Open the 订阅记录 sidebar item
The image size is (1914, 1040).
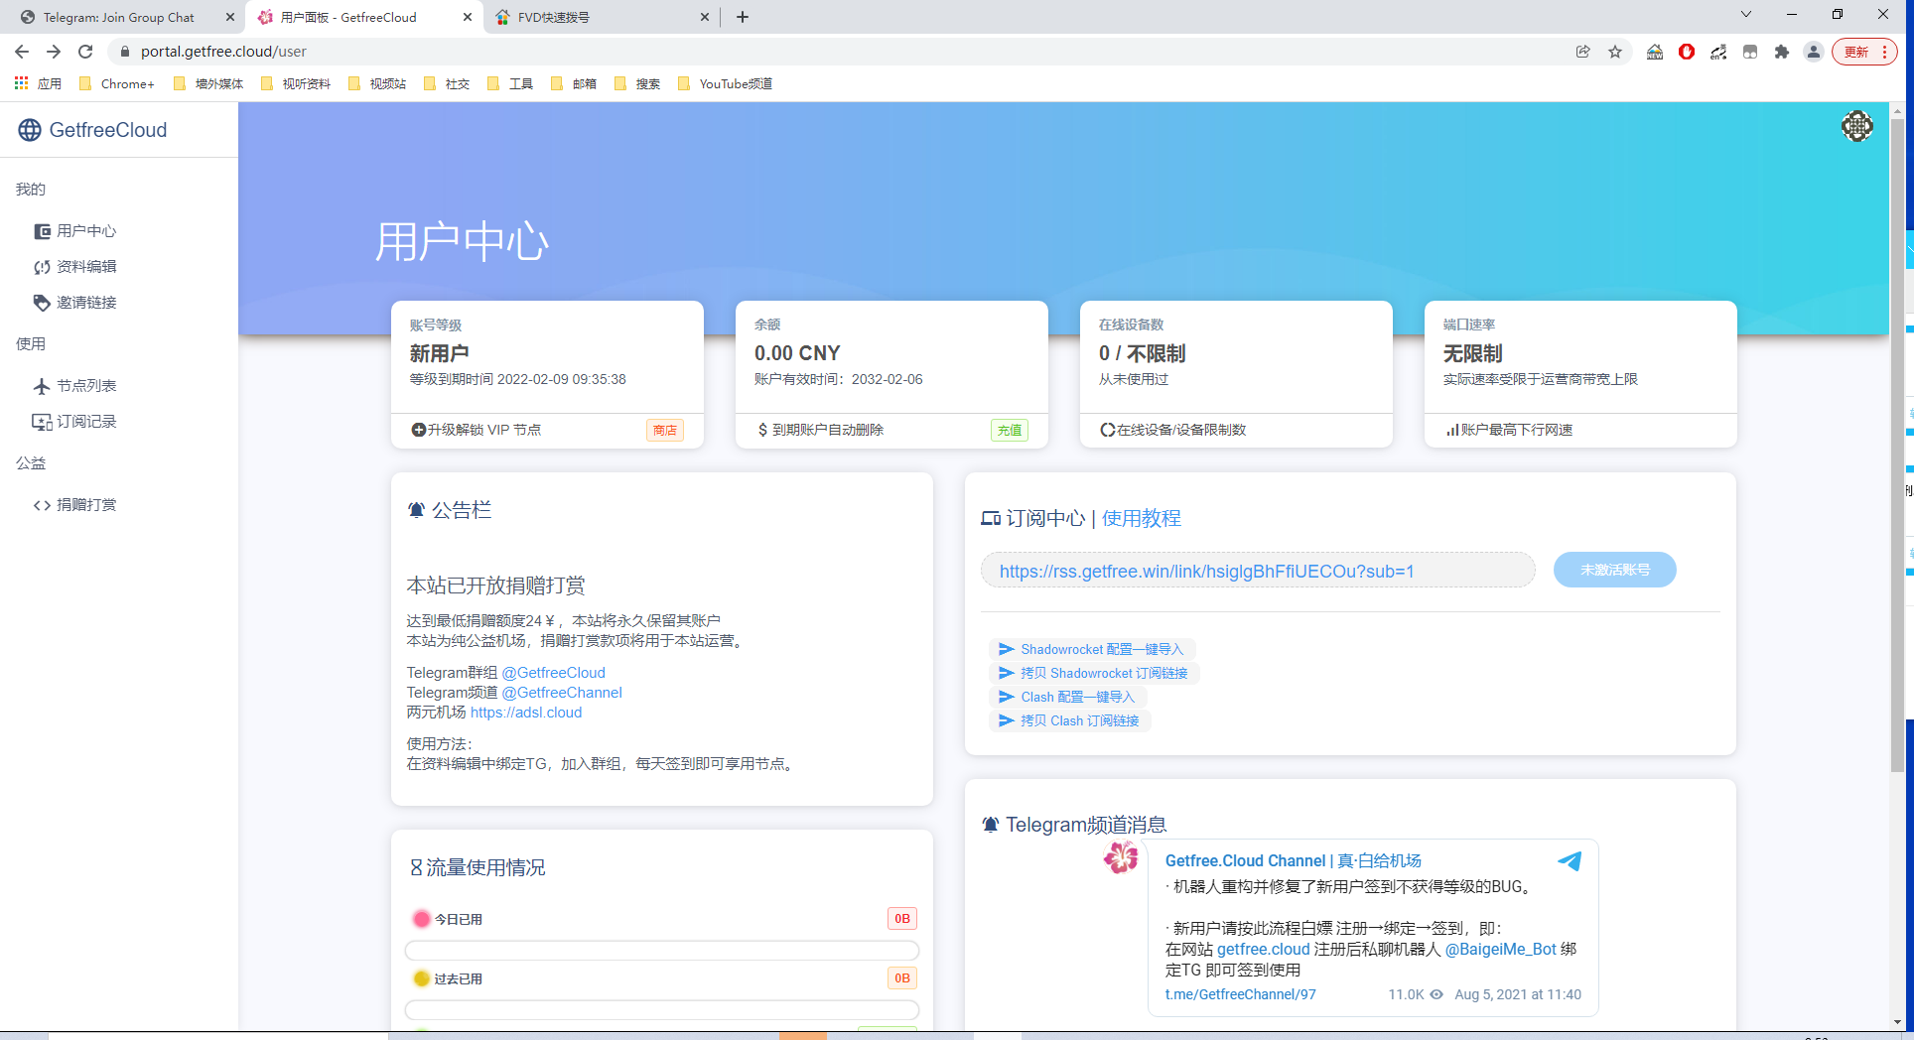pyautogui.click(x=75, y=422)
